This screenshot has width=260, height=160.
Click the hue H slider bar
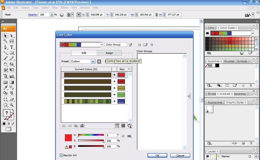[x=91, y=135]
